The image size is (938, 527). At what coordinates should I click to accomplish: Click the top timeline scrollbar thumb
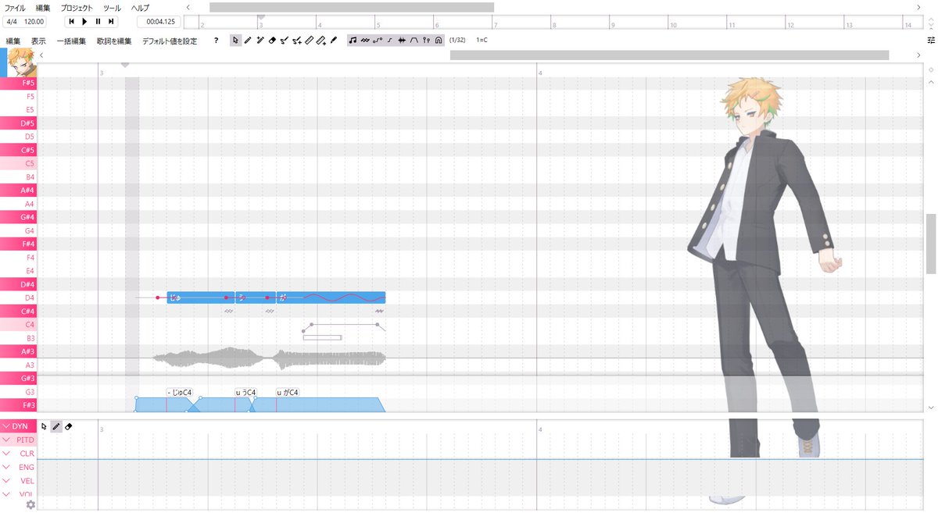tap(352, 7)
